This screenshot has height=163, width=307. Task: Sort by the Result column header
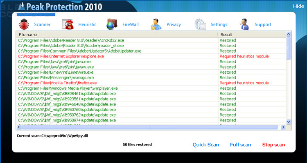click(252, 35)
